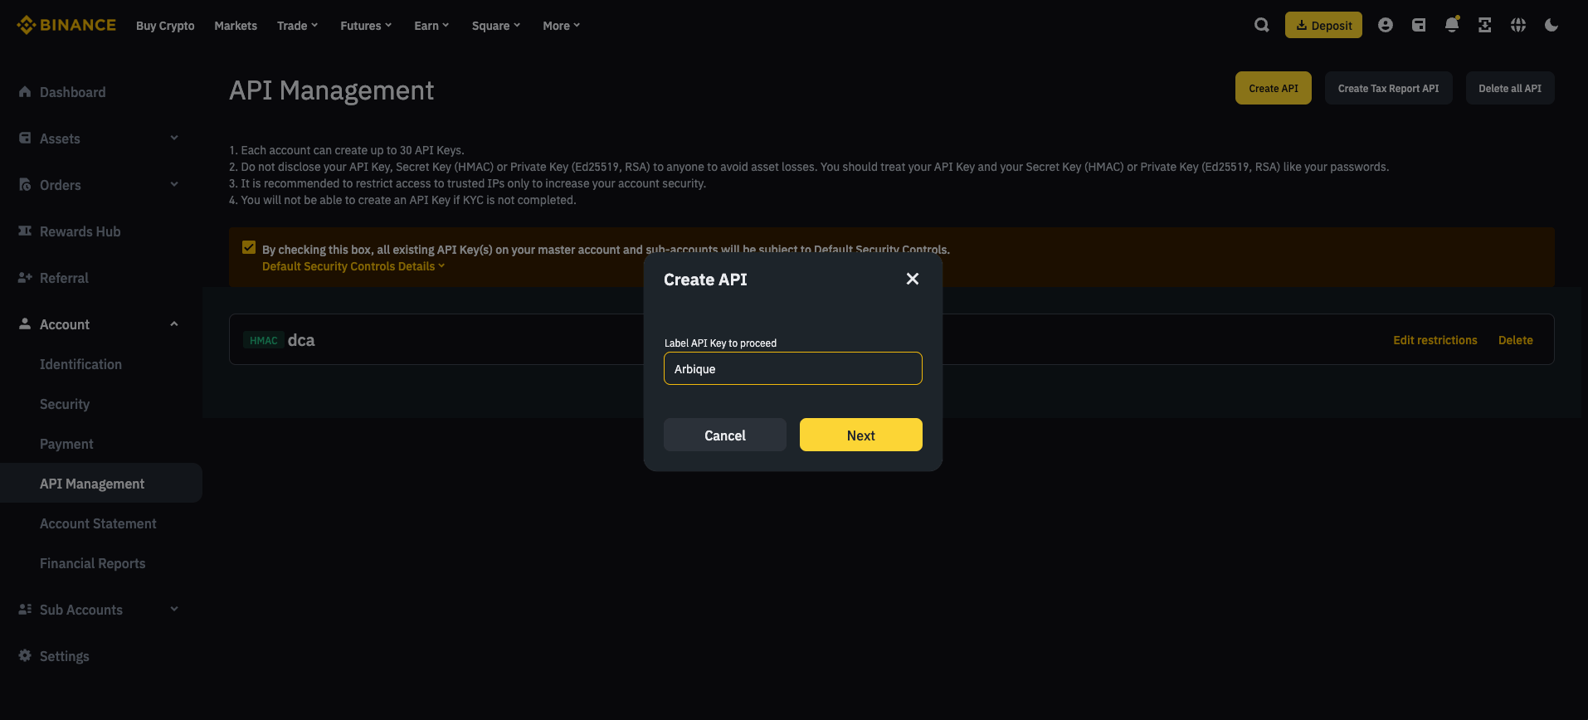The image size is (1588, 720).
Task: Click the Sub Accounts icon
Action: (25, 609)
